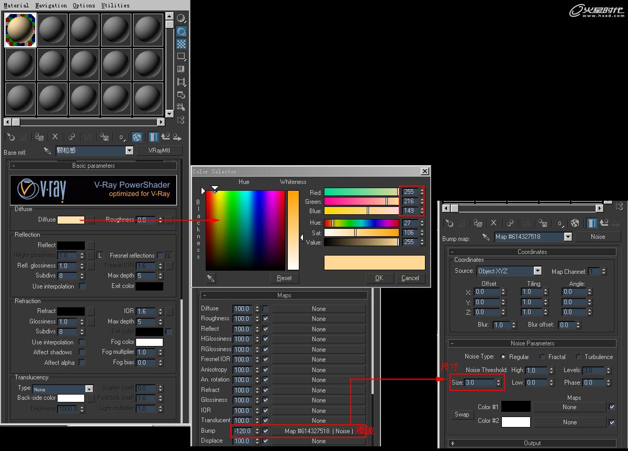628x451 pixels.
Task: Click the eyedropper in Color Selector dialog
Action: pos(210,278)
